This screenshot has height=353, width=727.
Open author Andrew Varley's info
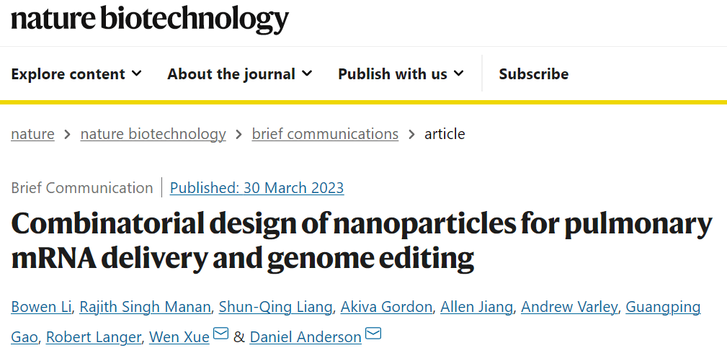(x=569, y=308)
